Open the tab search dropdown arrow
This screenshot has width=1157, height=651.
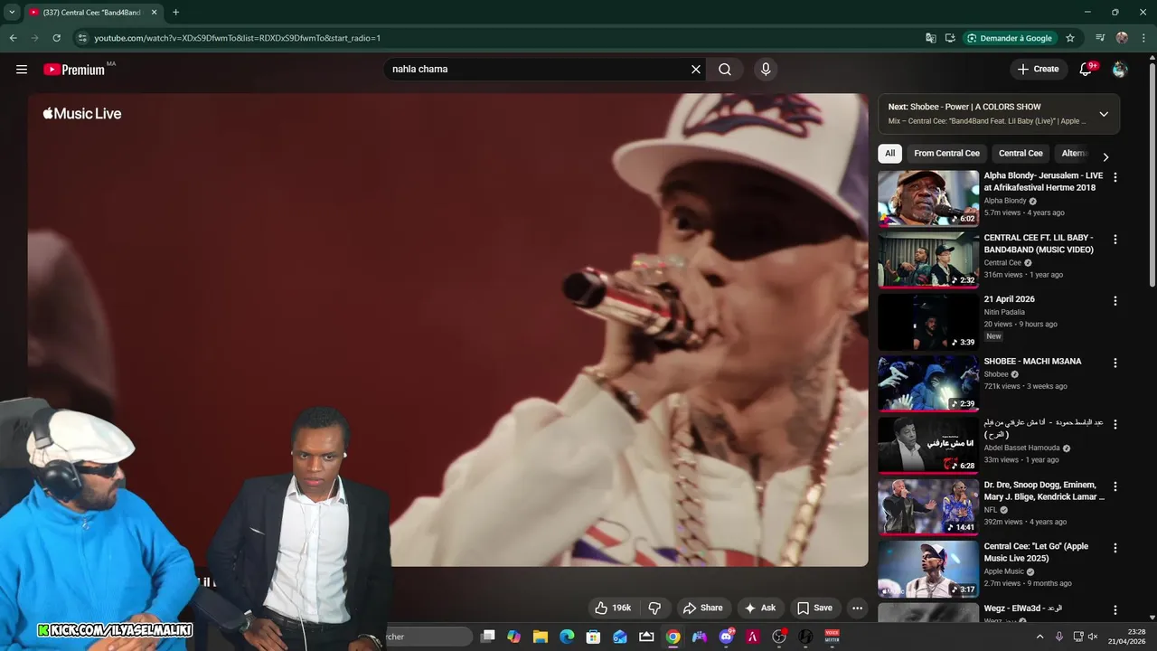[x=12, y=13]
